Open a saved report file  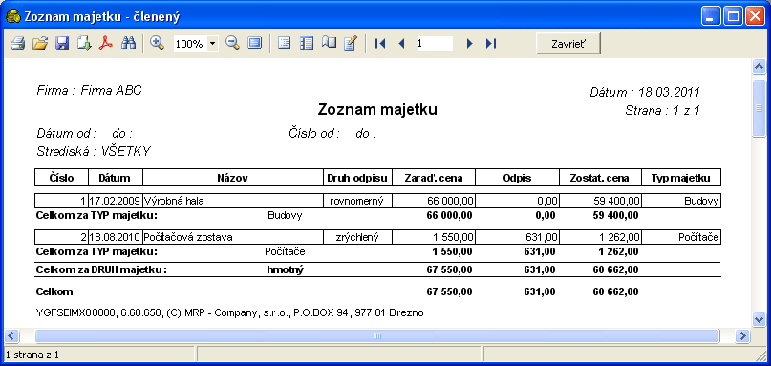click(x=40, y=43)
